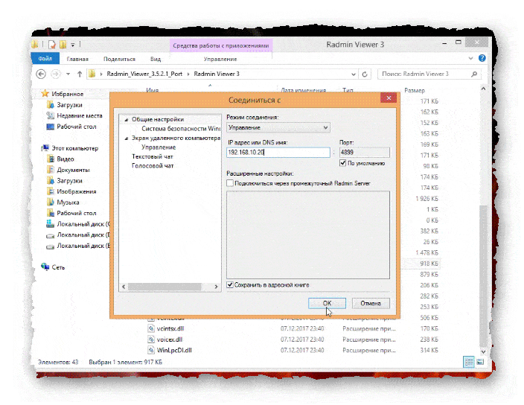The width and height of the screenshot is (524, 405).
Task: Collapse Общие настройки tree node
Action: pos(127,120)
